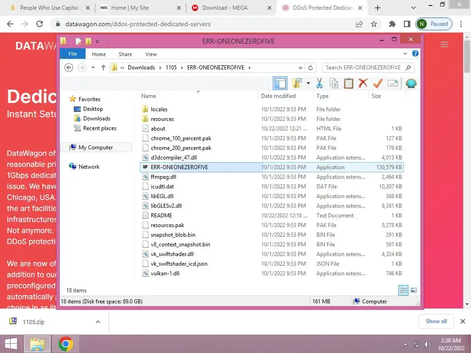This screenshot has width=471, height=353.
Task: Open the File tab in Explorer ribbon
Action: click(73, 54)
